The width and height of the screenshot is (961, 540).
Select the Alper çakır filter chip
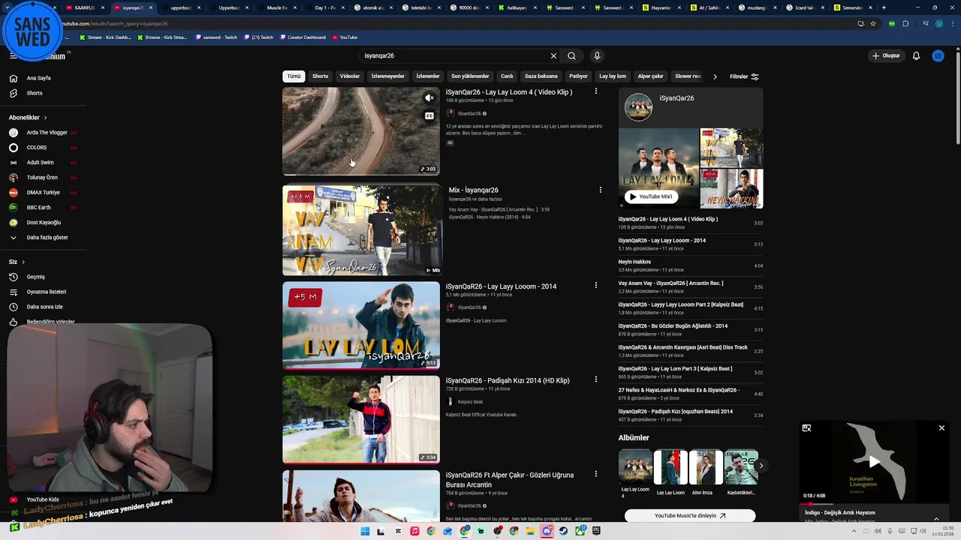point(651,76)
